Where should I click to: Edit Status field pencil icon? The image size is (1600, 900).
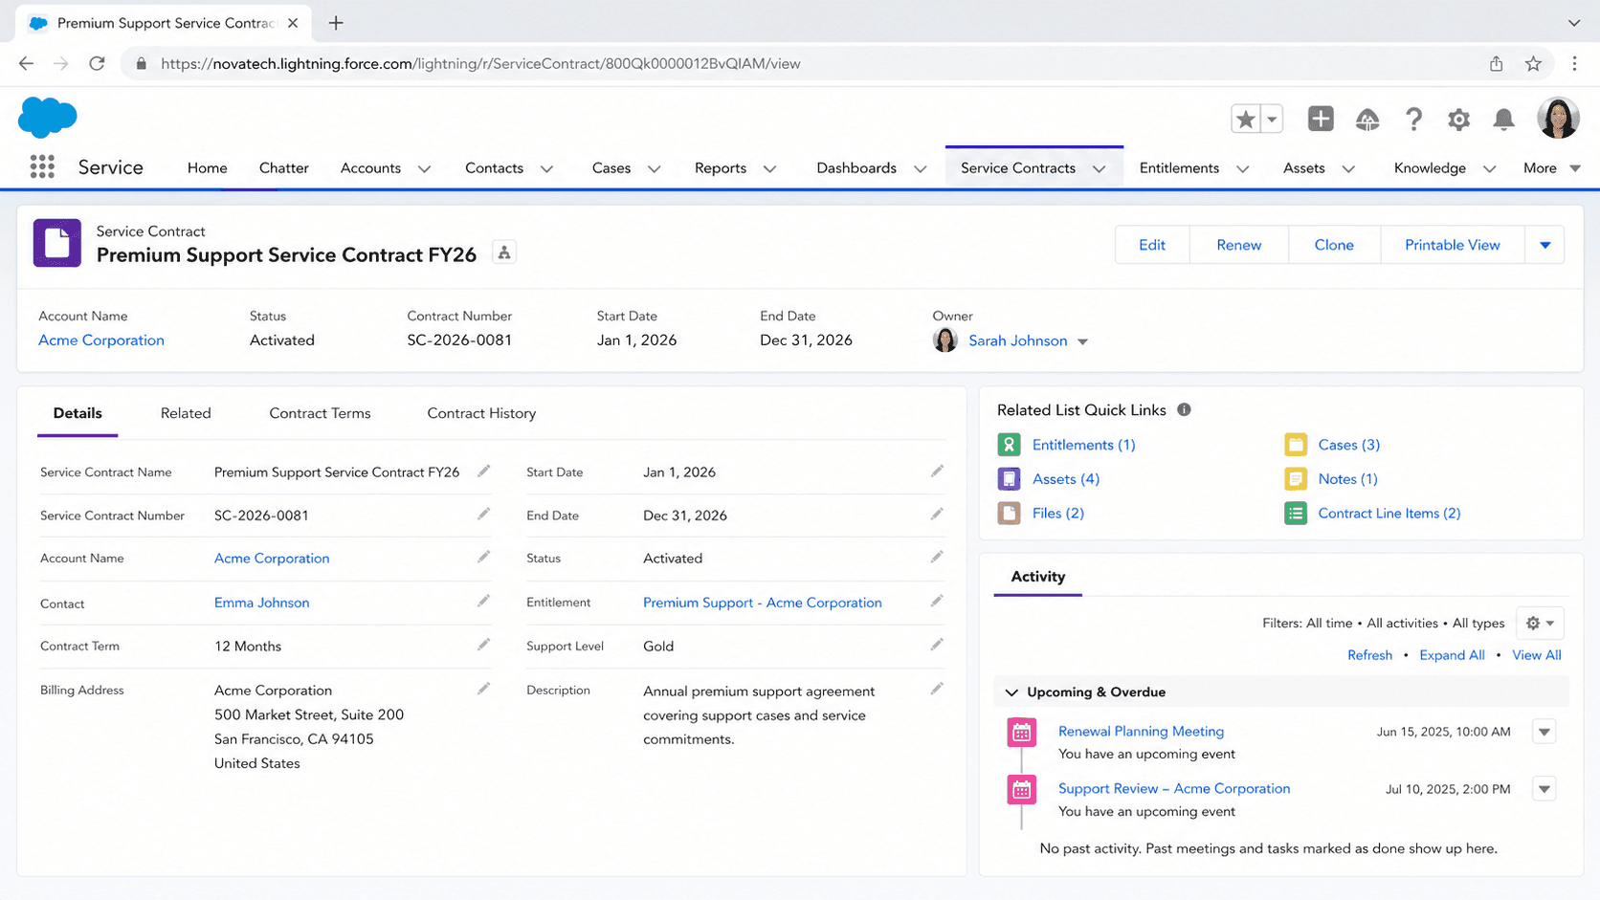tap(937, 557)
